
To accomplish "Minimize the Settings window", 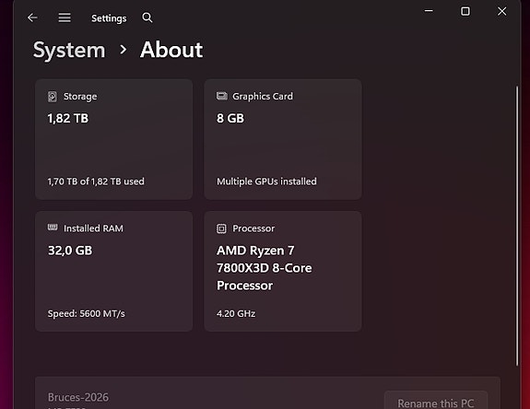I will tap(429, 11).
